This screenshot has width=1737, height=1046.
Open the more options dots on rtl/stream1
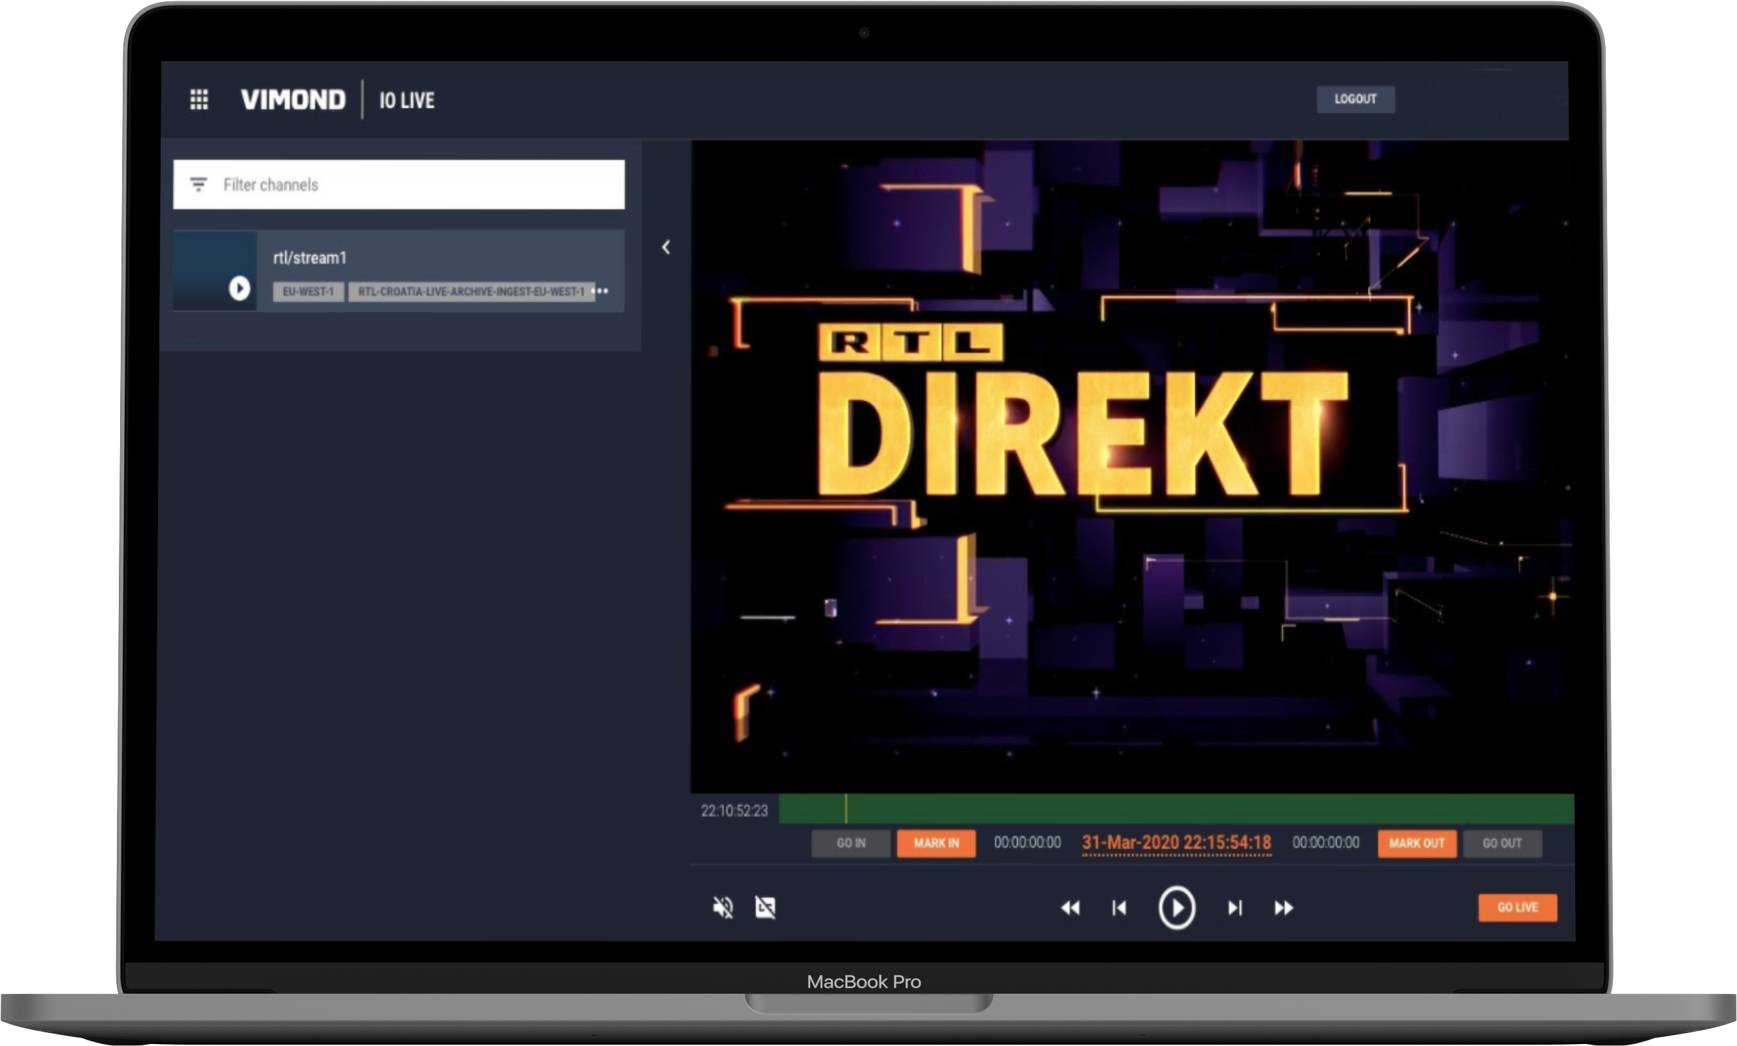pyautogui.click(x=601, y=291)
